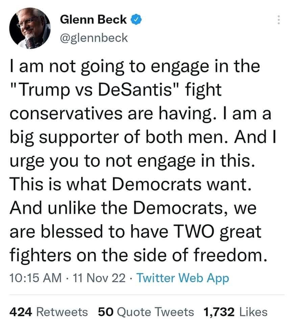
Task: Show the 1,732 Likes list
Action: (x=236, y=312)
